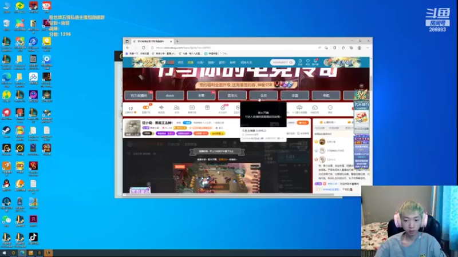Select the doinb room button
Viewport: 458px width, 257px height.
coord(170,95)
